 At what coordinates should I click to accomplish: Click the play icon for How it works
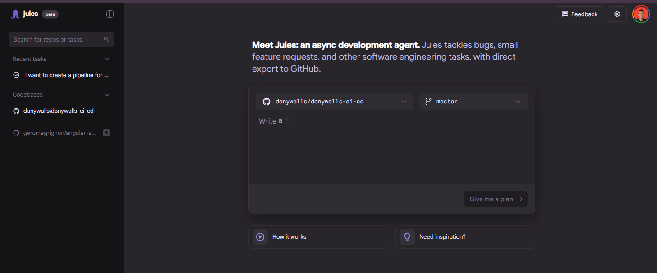point(260,236)
